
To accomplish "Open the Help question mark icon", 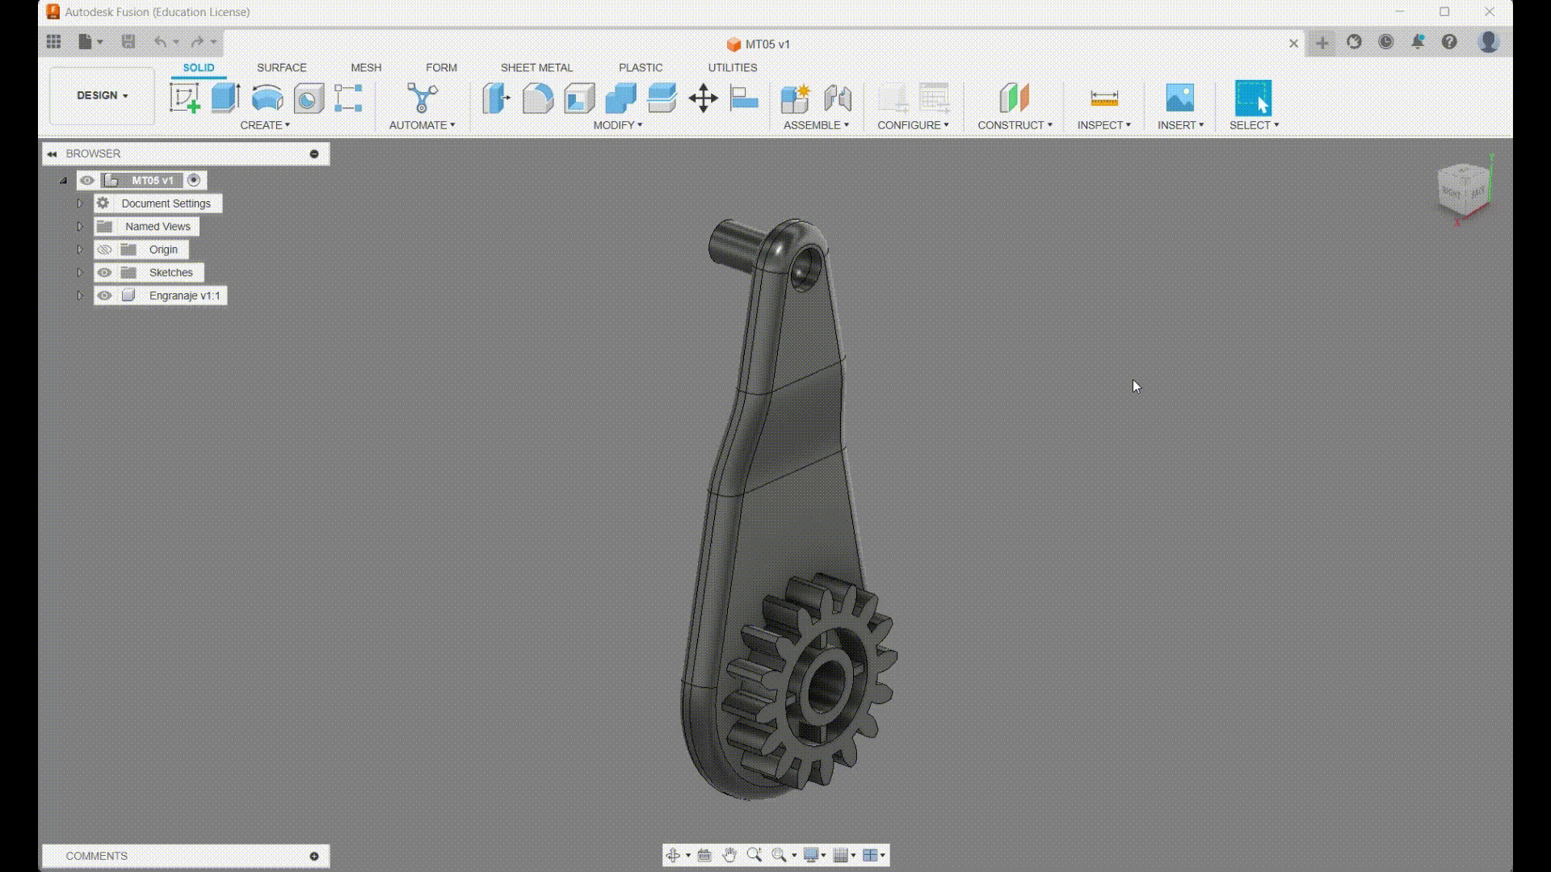I will 1449,42.
